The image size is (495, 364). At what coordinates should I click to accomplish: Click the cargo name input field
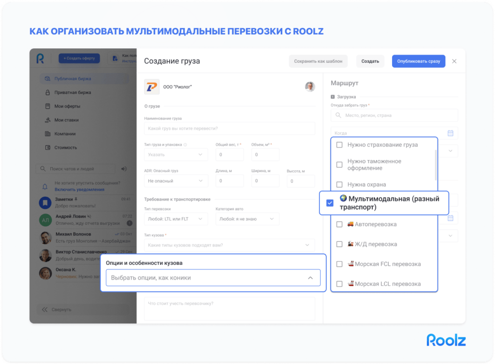coord(230,128)
